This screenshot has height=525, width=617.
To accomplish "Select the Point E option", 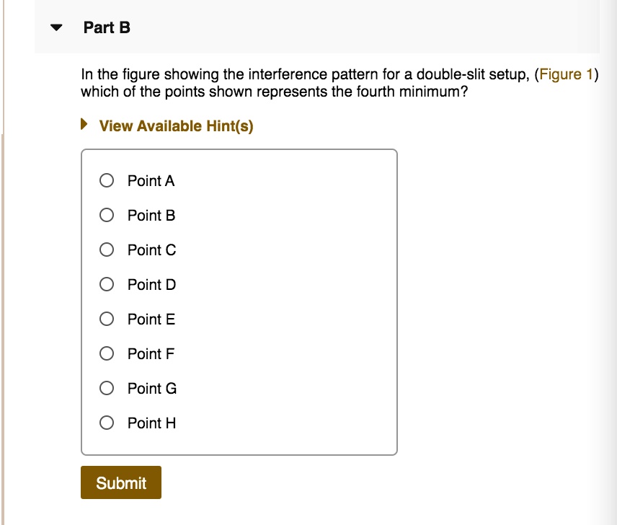I will 107,319.
